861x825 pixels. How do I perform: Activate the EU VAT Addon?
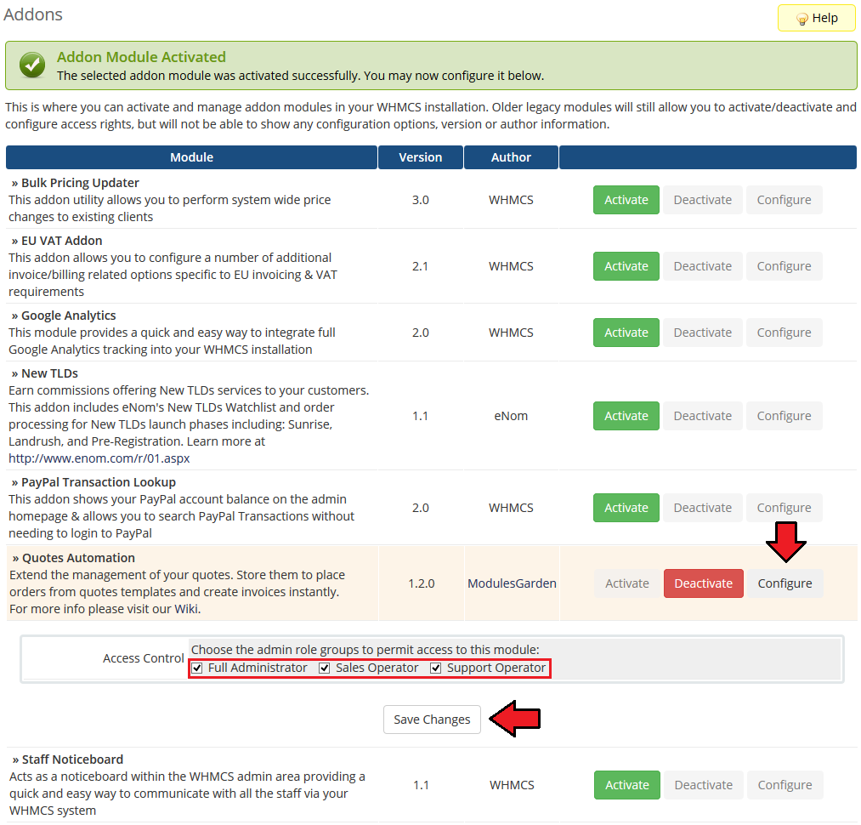626,266
